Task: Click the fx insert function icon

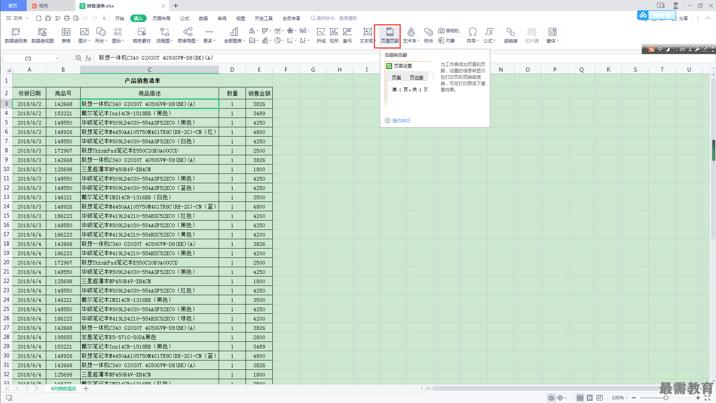Action: (x=88, y=58)
